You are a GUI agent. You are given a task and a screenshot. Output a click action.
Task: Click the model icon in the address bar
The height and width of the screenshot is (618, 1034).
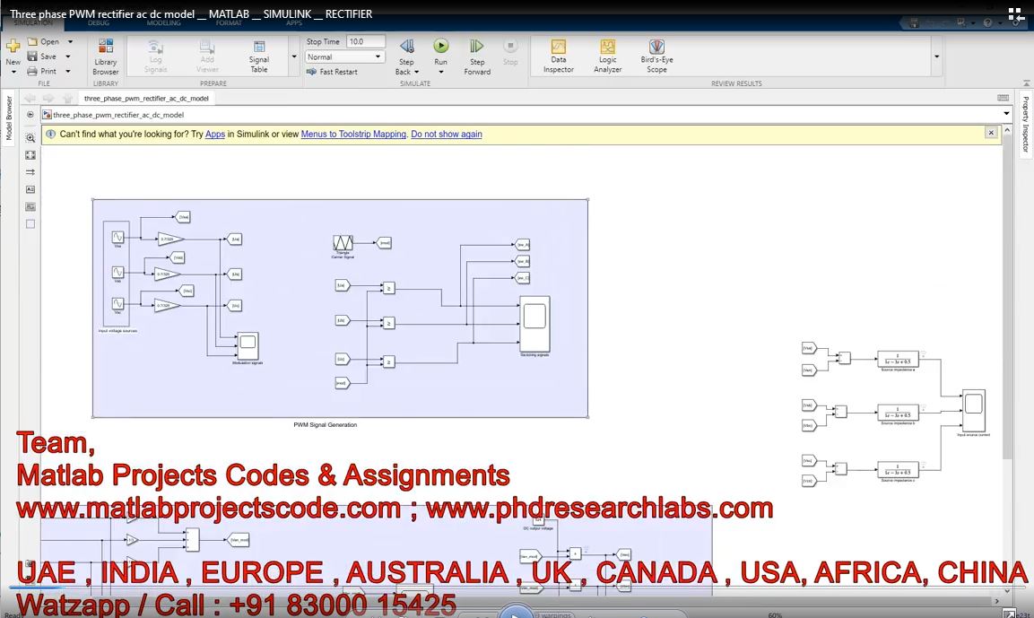pos(47,115)
